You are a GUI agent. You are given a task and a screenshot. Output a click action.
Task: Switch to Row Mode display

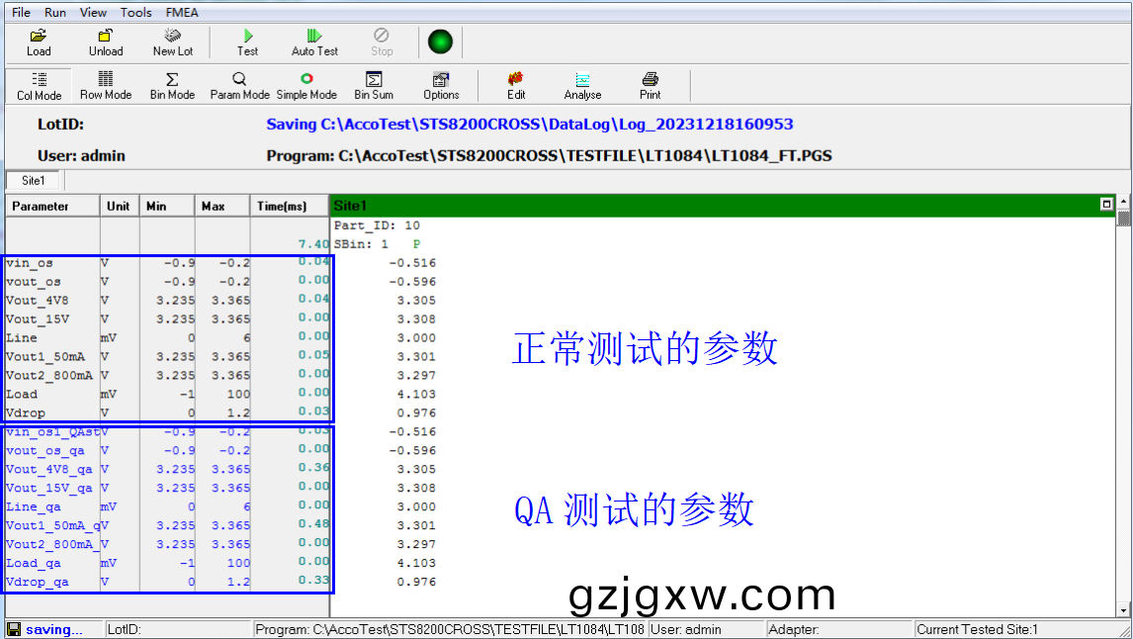105,84
